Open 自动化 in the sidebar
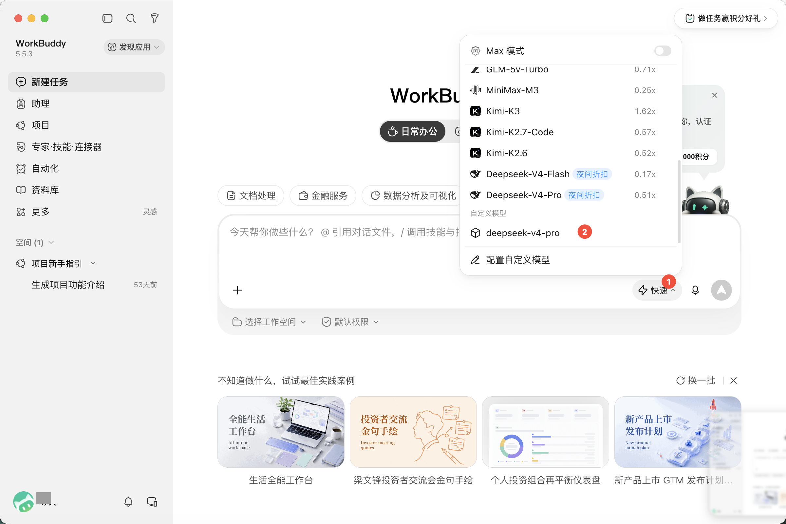The width and height of the screenshot is (786, 524). [x=86, y=168]
